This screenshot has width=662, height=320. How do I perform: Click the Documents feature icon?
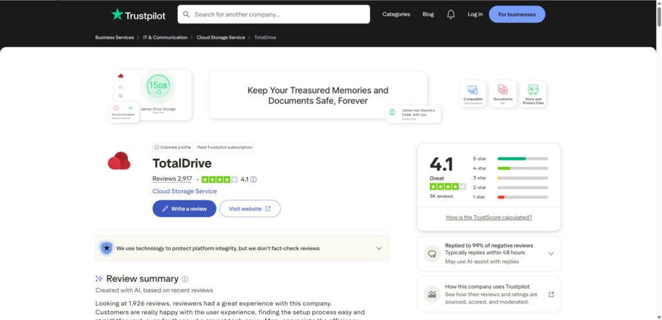[x=503, y=94]
